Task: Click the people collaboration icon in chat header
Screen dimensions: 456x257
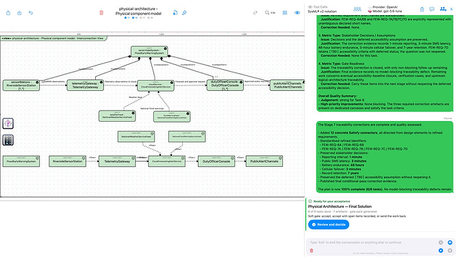Action: [x=443, y=9]
